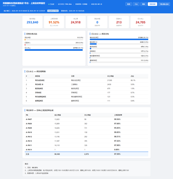Click the 0.00% rate for A-PA14

click(117, 150)
